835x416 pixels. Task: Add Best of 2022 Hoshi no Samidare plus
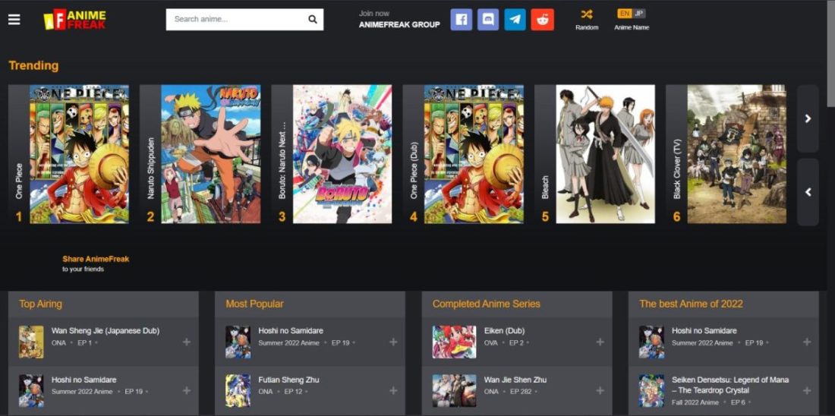point(807,342)
